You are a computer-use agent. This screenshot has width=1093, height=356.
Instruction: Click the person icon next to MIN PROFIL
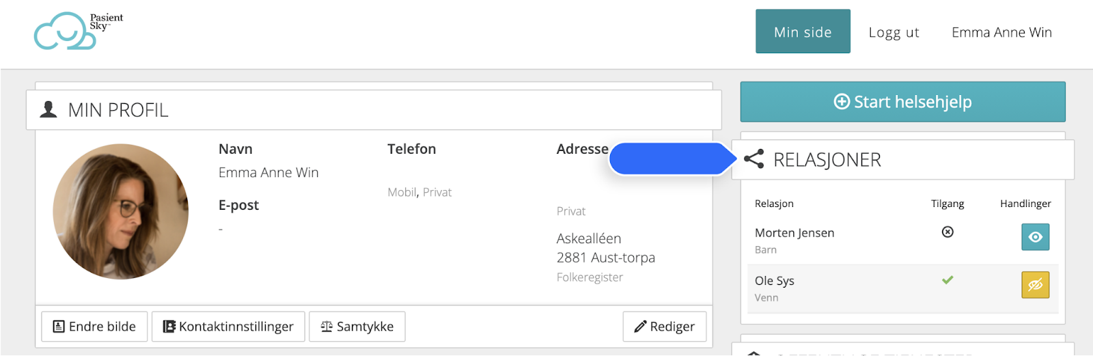(x=49, y=109)
